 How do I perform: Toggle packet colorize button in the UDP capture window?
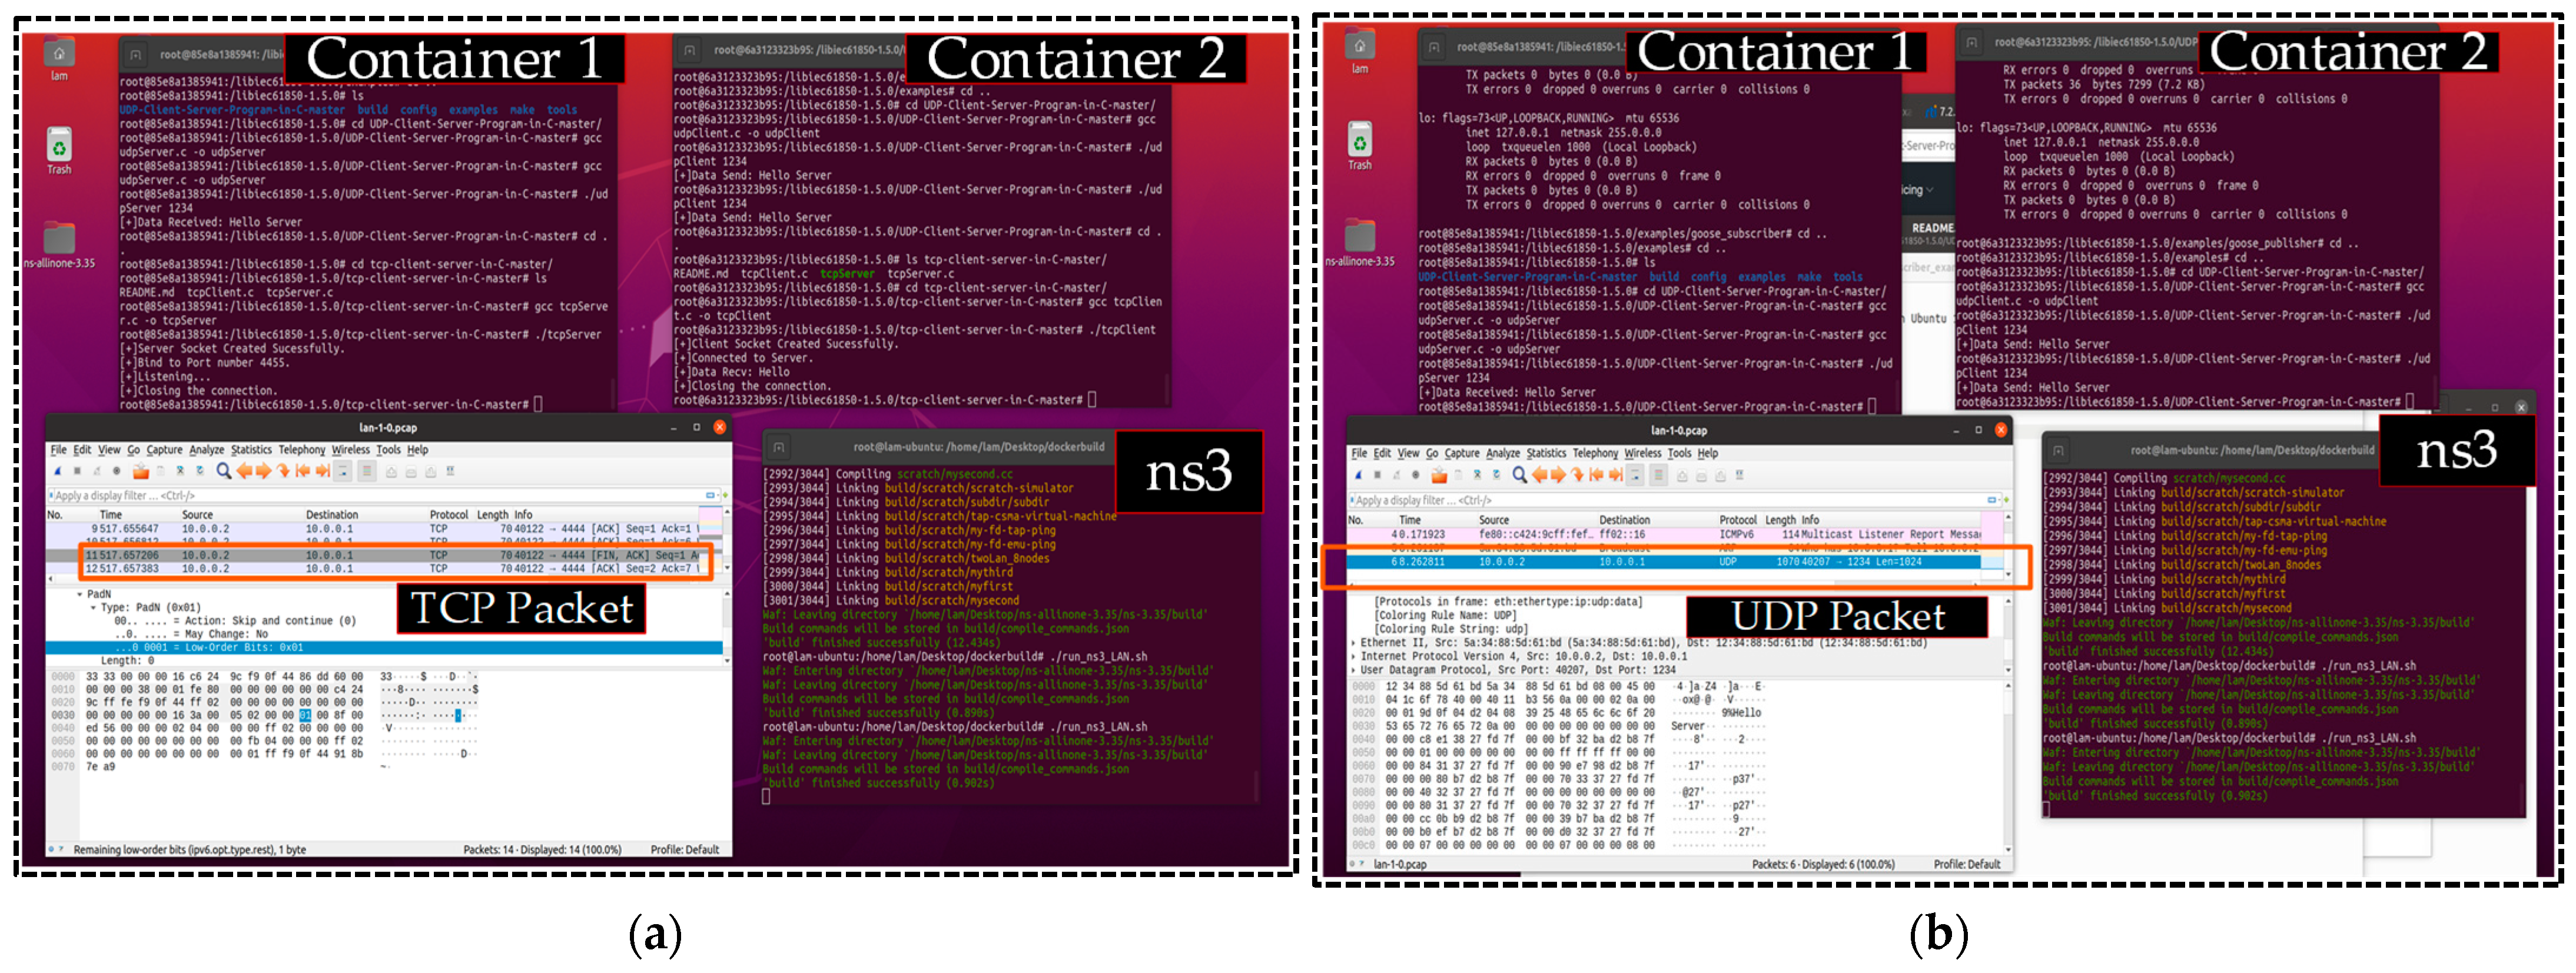1658,475
